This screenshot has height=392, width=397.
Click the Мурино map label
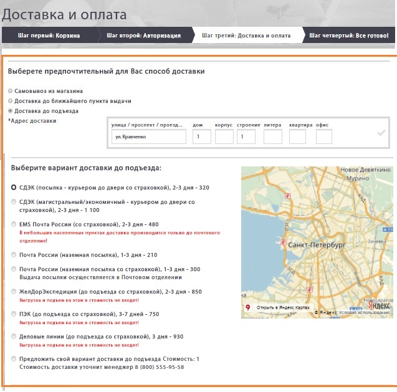tap(358, 178)
